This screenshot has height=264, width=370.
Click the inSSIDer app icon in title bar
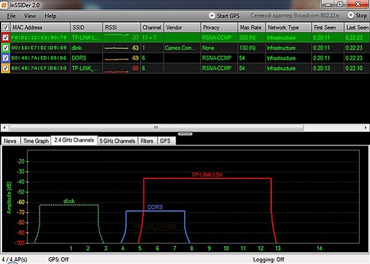4,5
